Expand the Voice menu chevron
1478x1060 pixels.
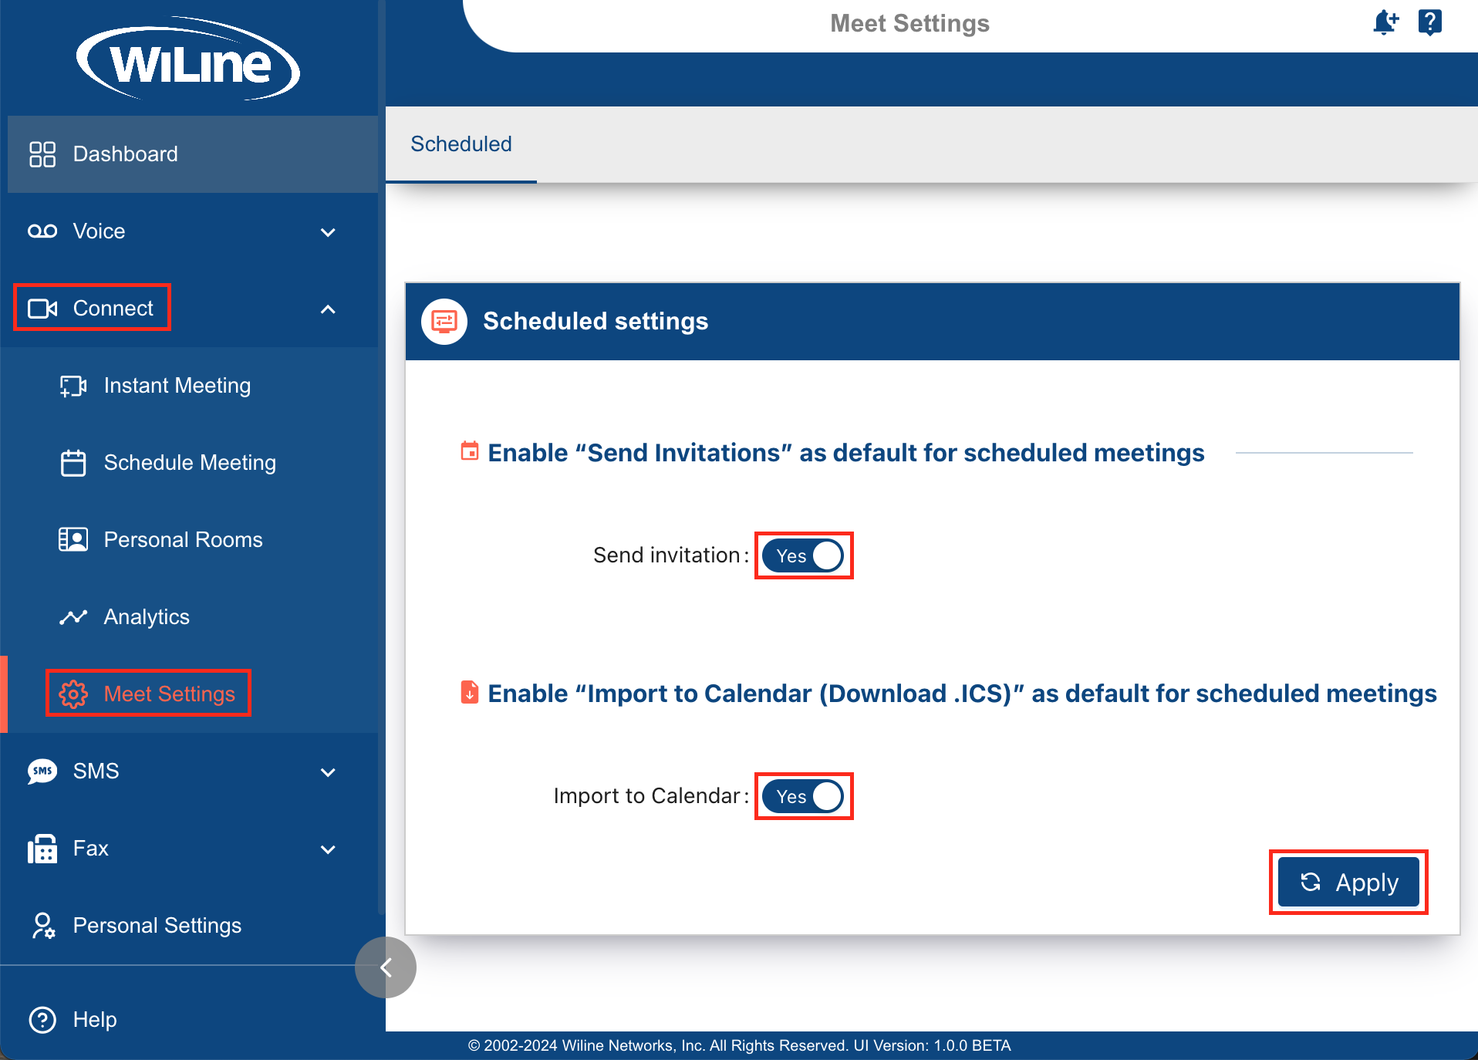pos(328,232)
